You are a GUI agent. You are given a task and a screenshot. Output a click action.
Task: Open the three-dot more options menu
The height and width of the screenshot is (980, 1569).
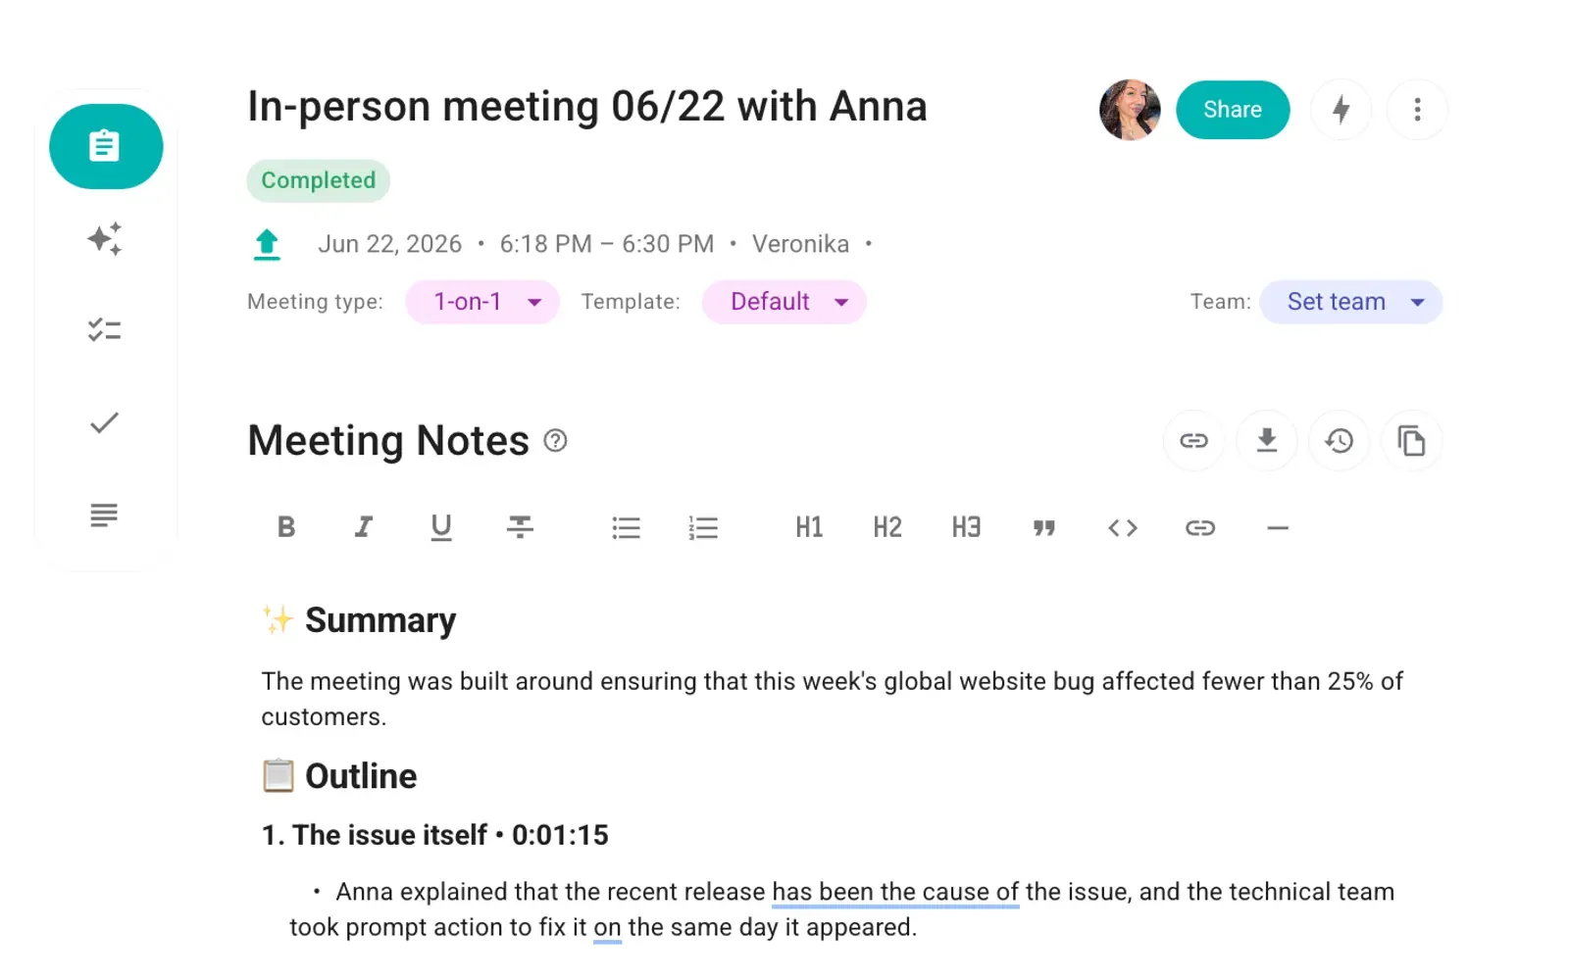pos(1417,110)
